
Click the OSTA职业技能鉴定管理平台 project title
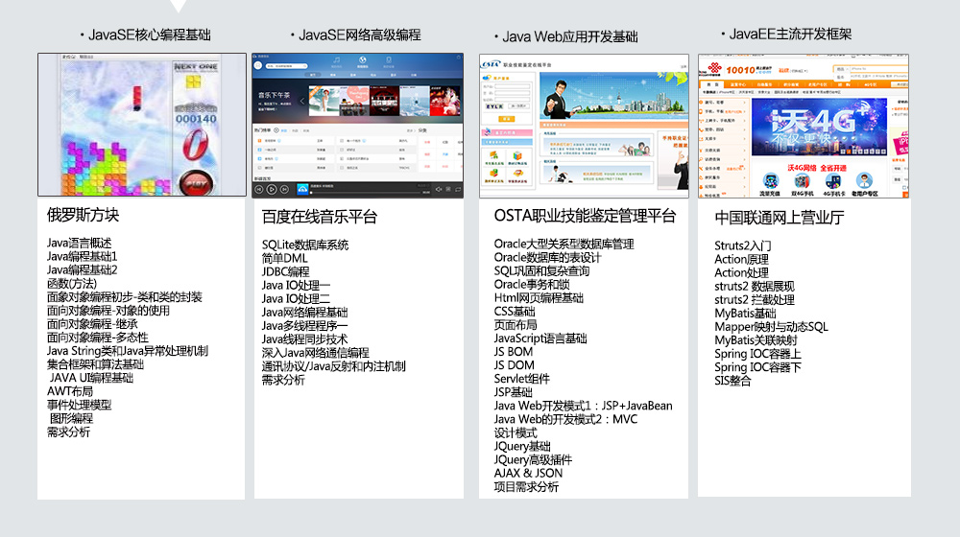pos(585,216)
